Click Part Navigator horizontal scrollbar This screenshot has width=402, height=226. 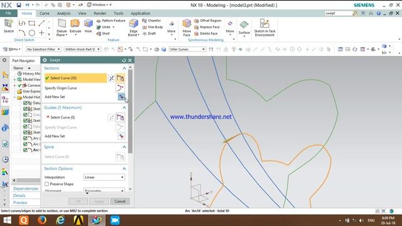[x=27, y=181]
